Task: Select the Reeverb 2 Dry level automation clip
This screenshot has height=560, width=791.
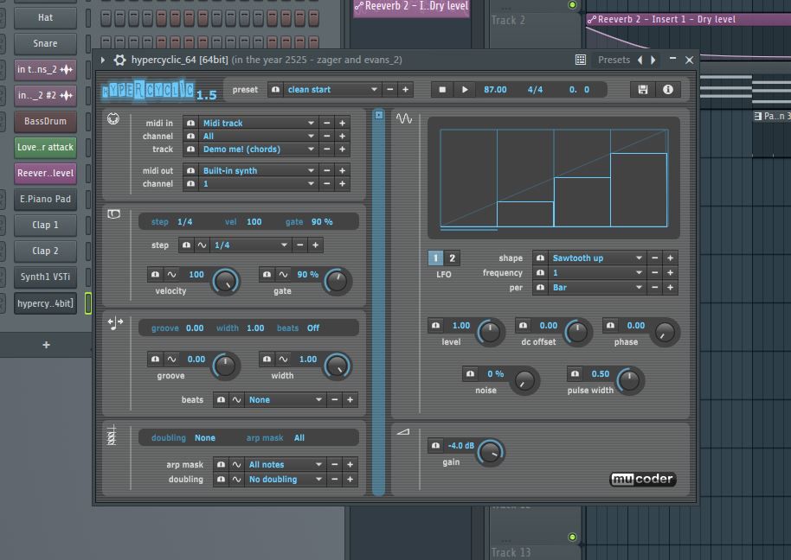Action: point(412,7)
